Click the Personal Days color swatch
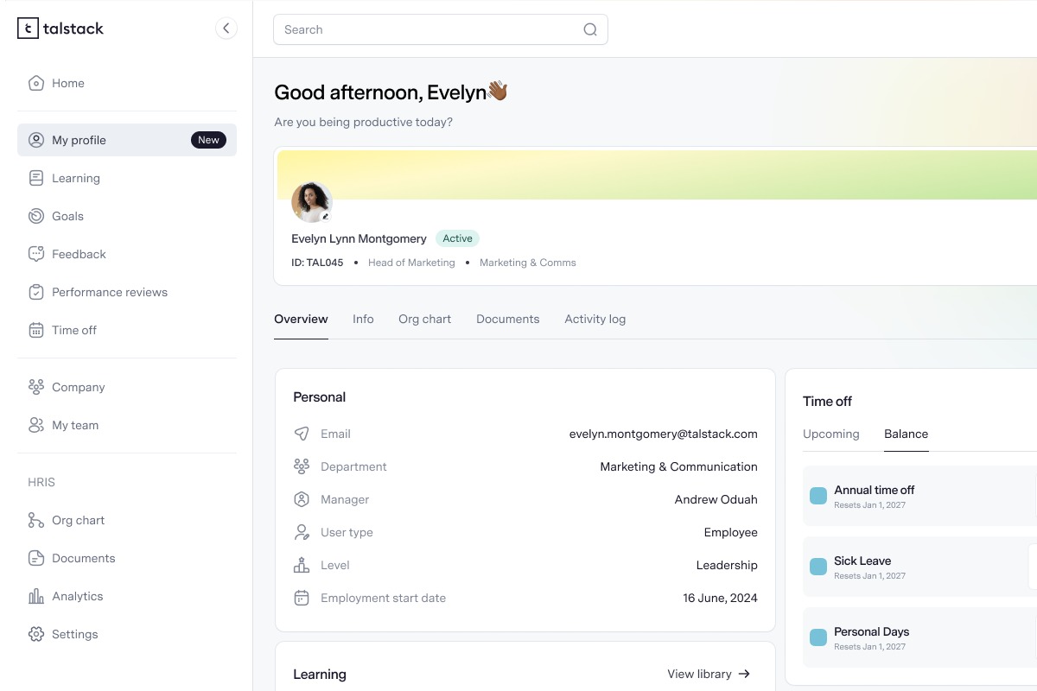Screen dimensions: 1037x691 pyautogui.click(x=818, y=637)
